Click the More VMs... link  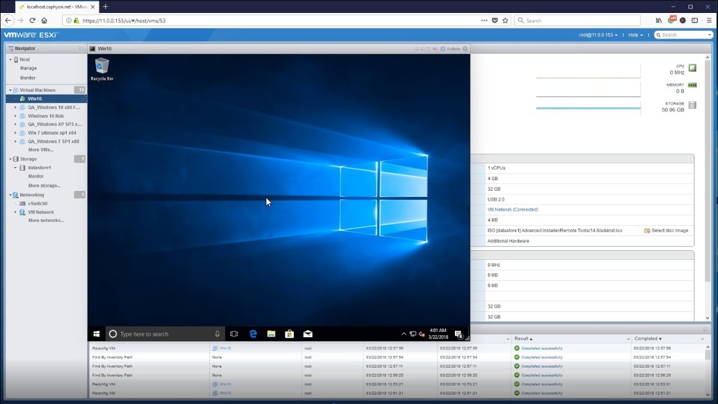41,150
